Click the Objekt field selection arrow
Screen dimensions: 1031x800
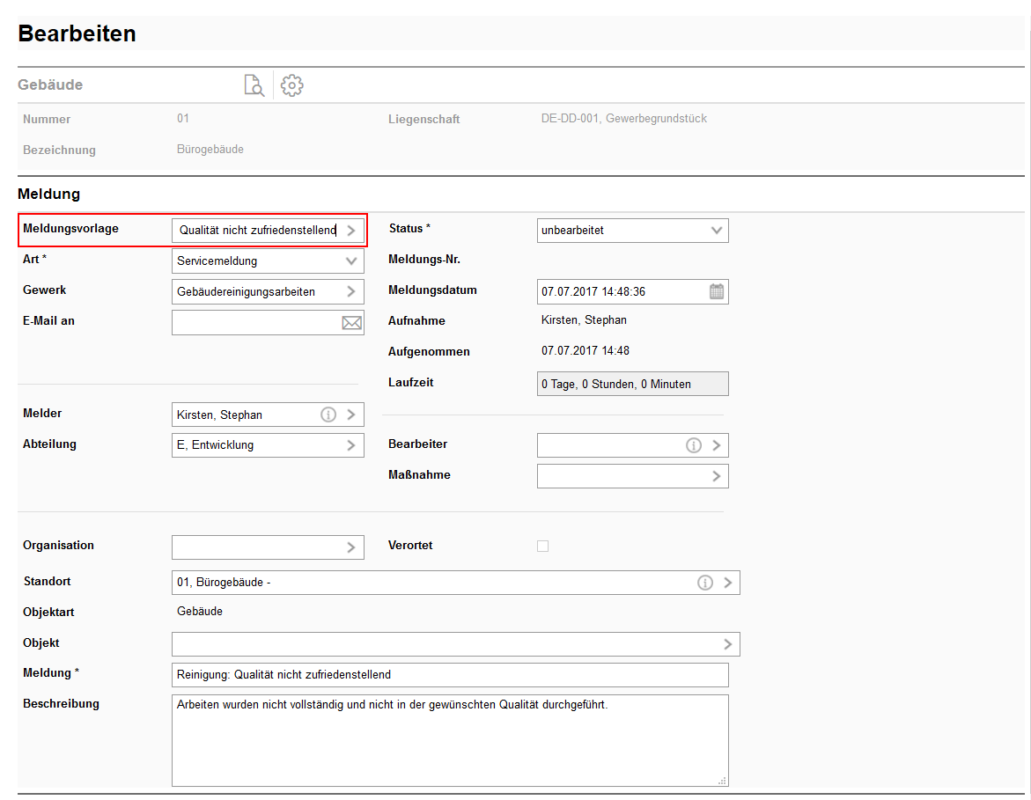(x=727, y=644)
